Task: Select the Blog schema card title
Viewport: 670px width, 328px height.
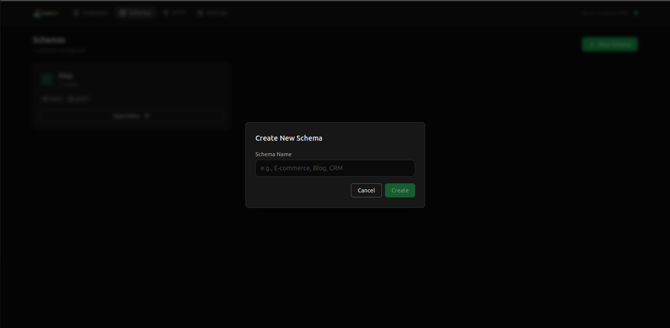Action: click(65, 76)
